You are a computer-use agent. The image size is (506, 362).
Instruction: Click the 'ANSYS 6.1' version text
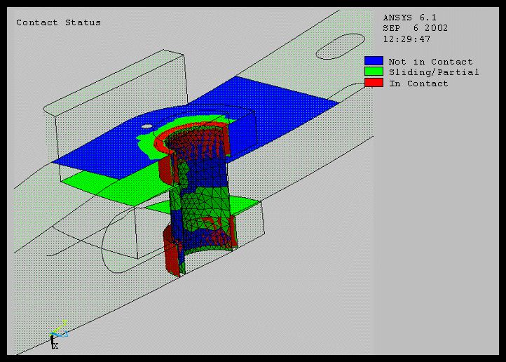click(409, 18)
